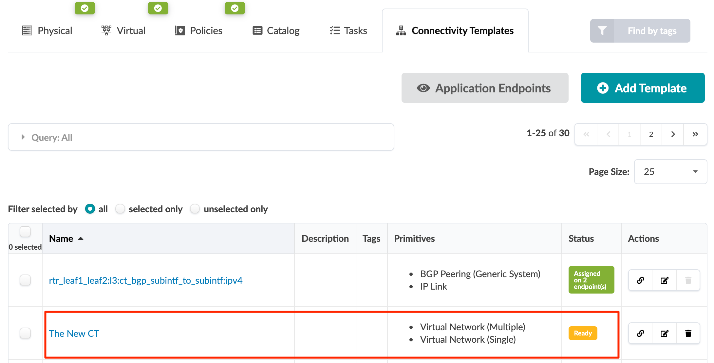Edit The New CT template
The height and width of the screenshot is (363, 714).
(664, 333)
